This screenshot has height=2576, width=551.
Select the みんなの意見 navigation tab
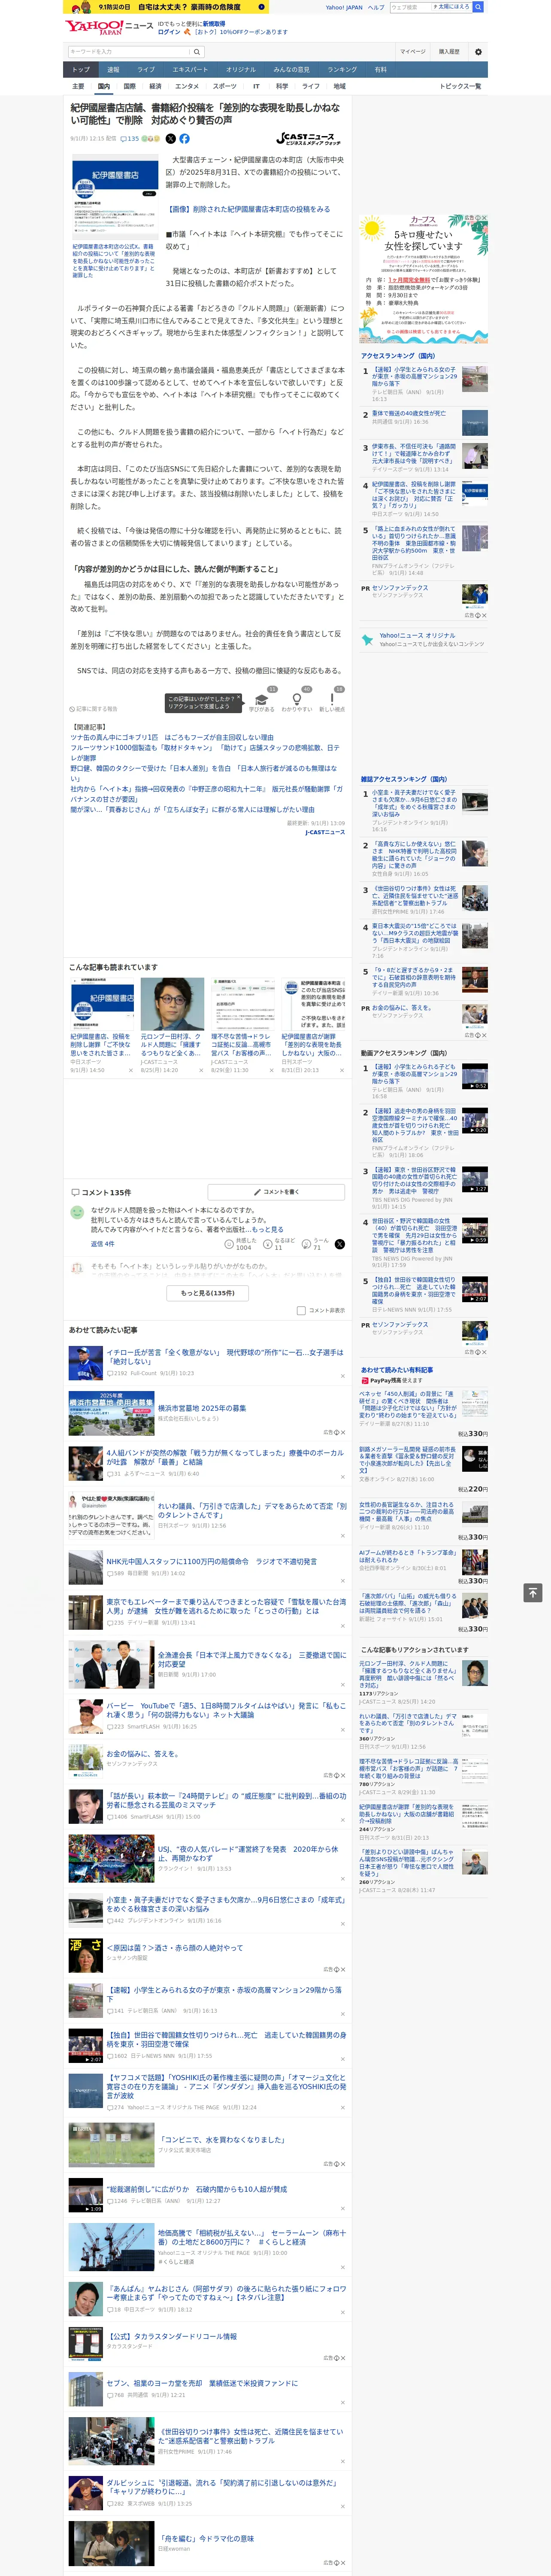292,70
